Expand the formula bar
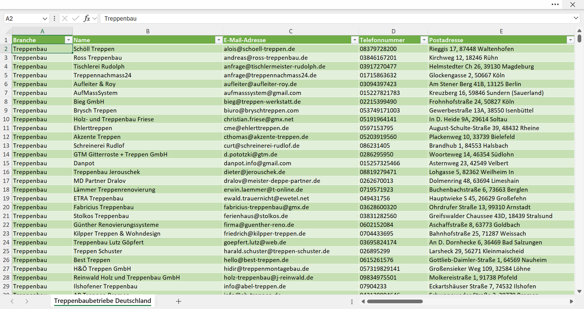Viewport: 584px width, 309px height. tap(576, 19)
